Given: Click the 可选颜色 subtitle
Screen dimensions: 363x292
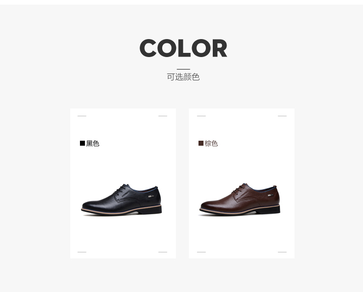Looking at the screenshot, I should 183,77.
